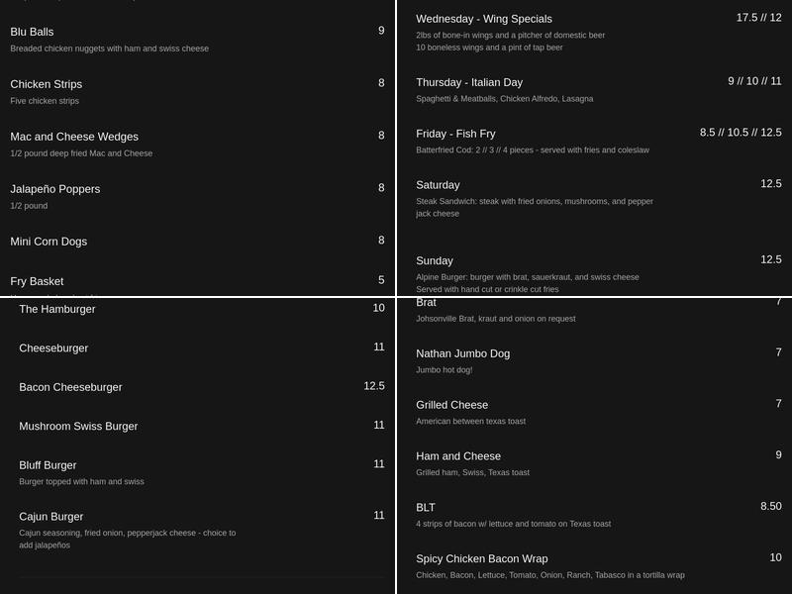Image resolution: width=792 pixels, height=594 pixels.
Task: Select the Fry Basket item
Action: click(37, 281)
